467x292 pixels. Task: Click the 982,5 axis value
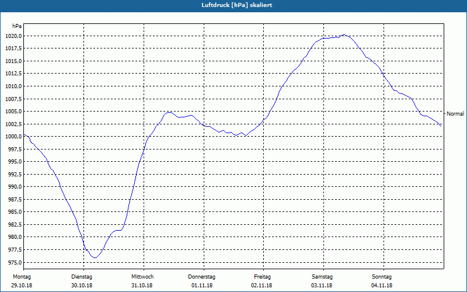[15, 225]
